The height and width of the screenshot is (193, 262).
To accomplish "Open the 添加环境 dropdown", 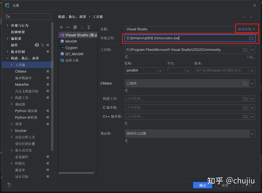I will click(247, 29).
